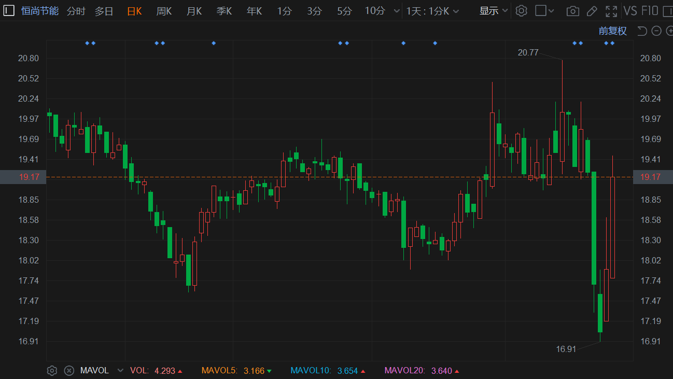This screenshot has width=673, height=379.
Task: Zoom out chart with minus circle icon
Action: [x=656, y=31]
